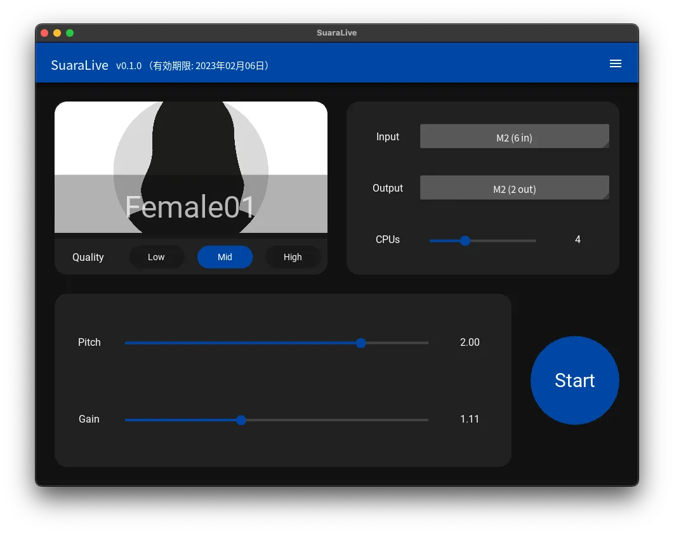Open the Output device dropdown
674x533 pixels.
(515, 187)
